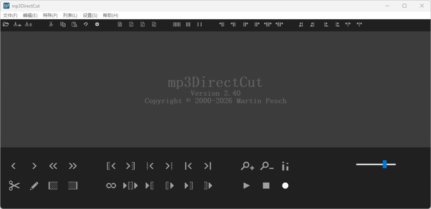The width and height of the screenshot is (431, 209).
Task: Click the large scissors Cut button
Action: (x=14, y=186)
